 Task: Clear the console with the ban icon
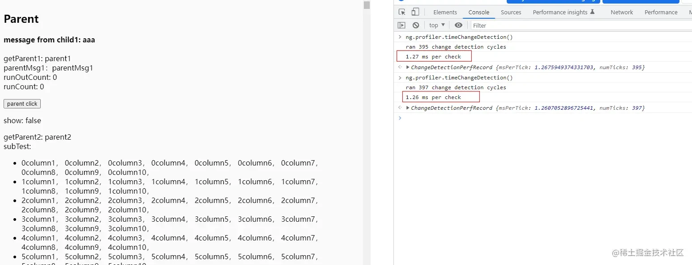[416, 25]
